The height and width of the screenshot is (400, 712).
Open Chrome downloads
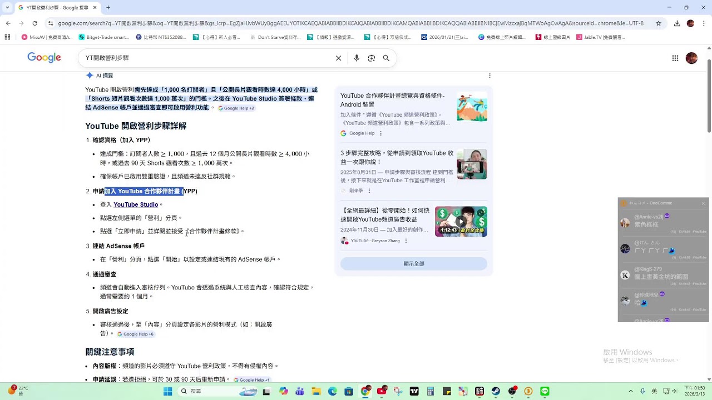pos(677,23)
